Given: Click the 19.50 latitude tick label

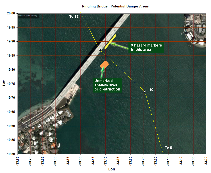Looking at the screenshot, I should click(x=11, y=154).
